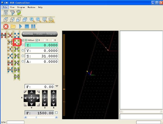Click the blue arrows plus icon
Image resolution: width=163 pixels, height=124 pixels.
[x=17, y=35]
